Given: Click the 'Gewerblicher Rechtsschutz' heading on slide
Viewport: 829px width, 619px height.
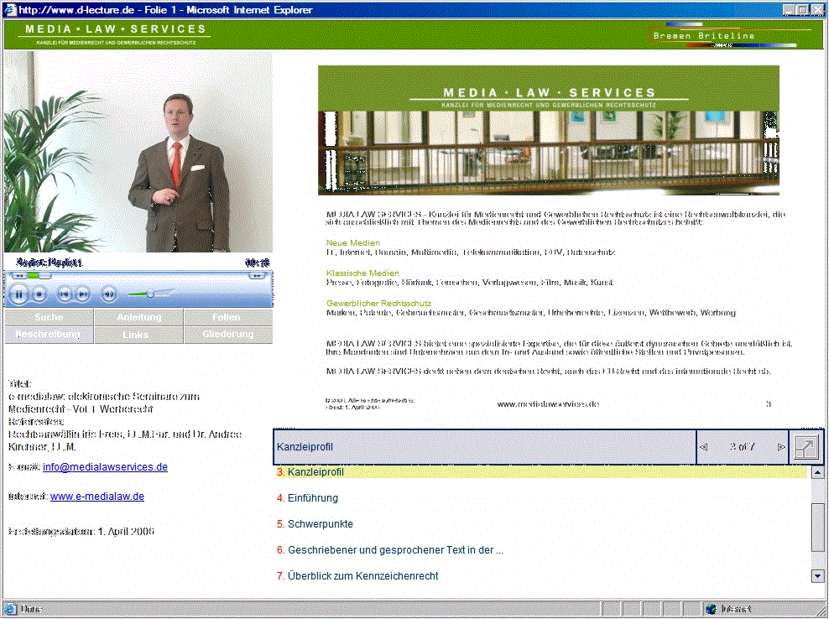Looking at the screenshot, I should (x=378, y=304).
